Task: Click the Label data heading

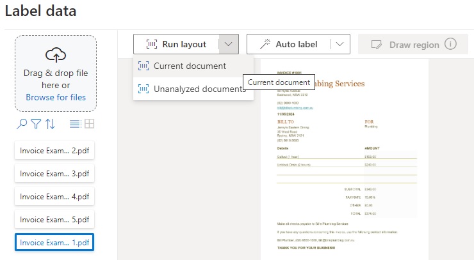Action: coord(40,11)
